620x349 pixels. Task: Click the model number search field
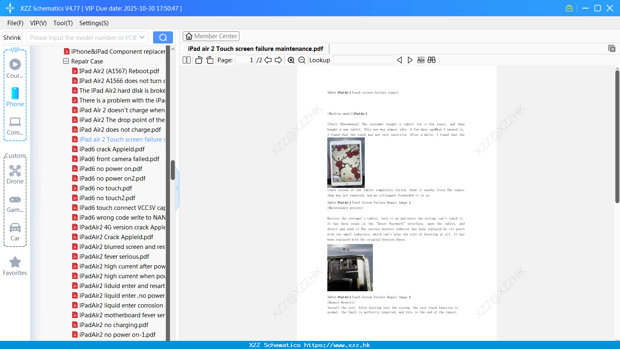[x=83, y=37]
